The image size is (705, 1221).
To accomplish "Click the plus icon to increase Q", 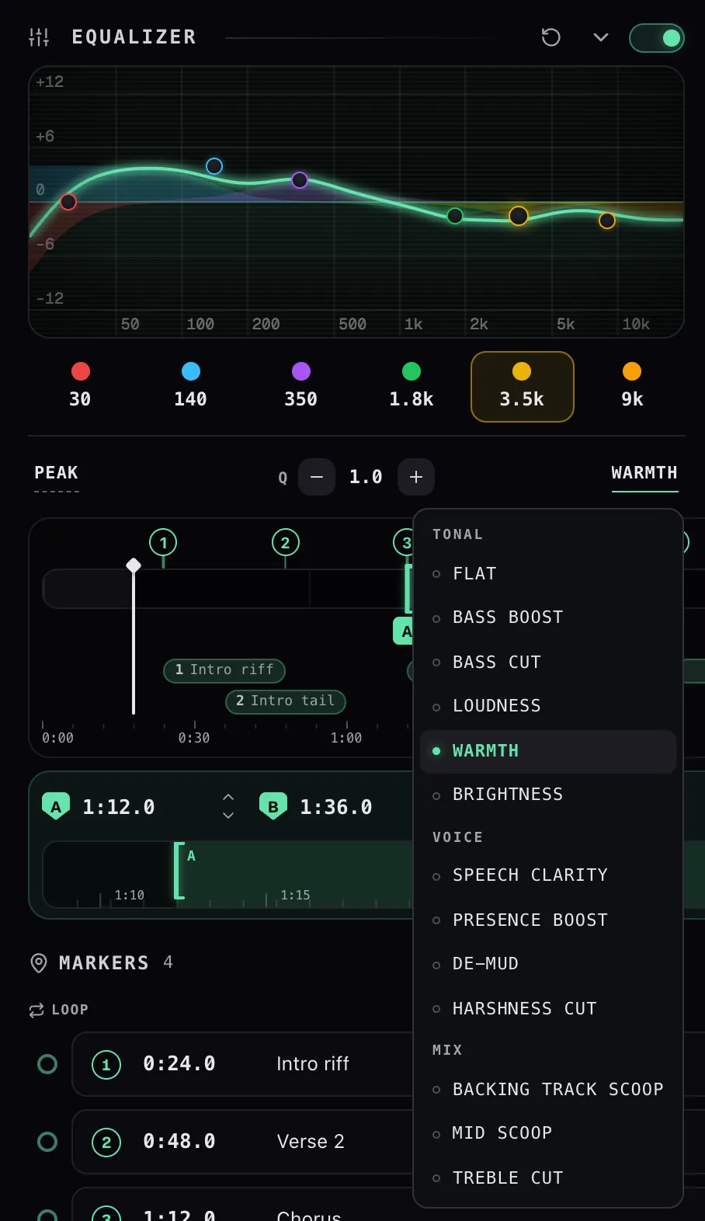I will click(416, 477).
